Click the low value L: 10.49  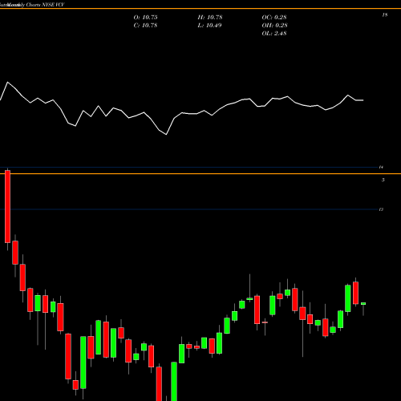pos(209,26)
